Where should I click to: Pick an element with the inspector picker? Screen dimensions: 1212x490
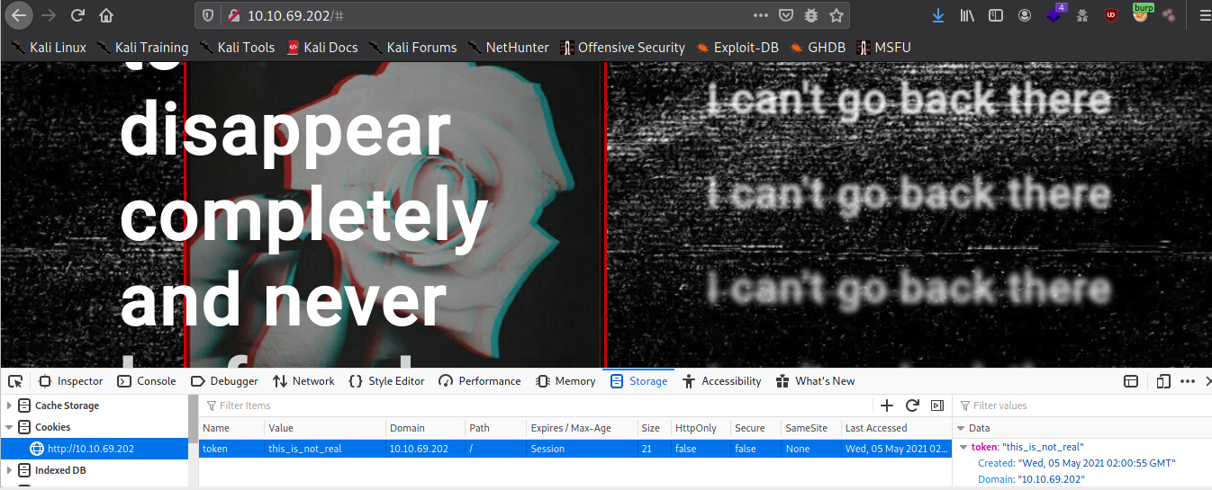(x=15, y=381)
